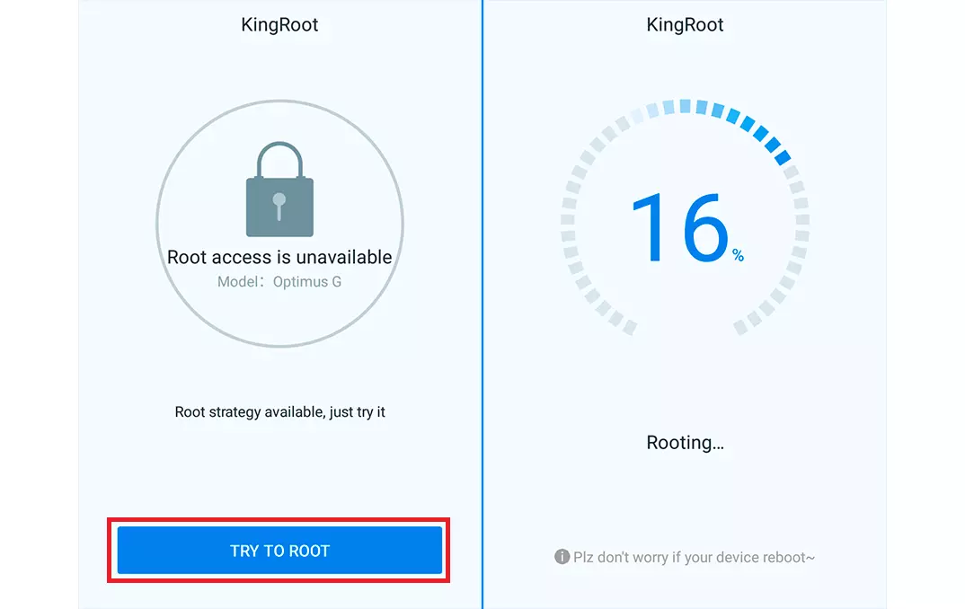This screenshot has height=609, width=965.
Task: Click the small percent symbol after 16
Action: point(738,256)
